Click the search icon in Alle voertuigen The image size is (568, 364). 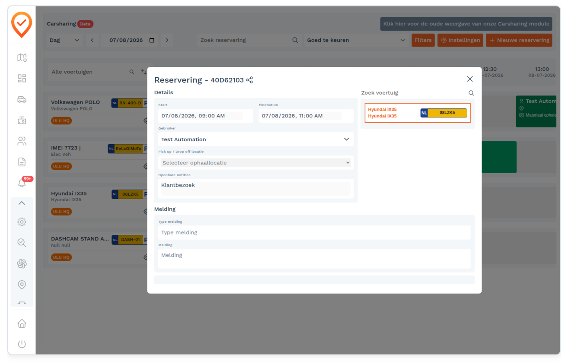pyautogui.click(x=132, y=72)
